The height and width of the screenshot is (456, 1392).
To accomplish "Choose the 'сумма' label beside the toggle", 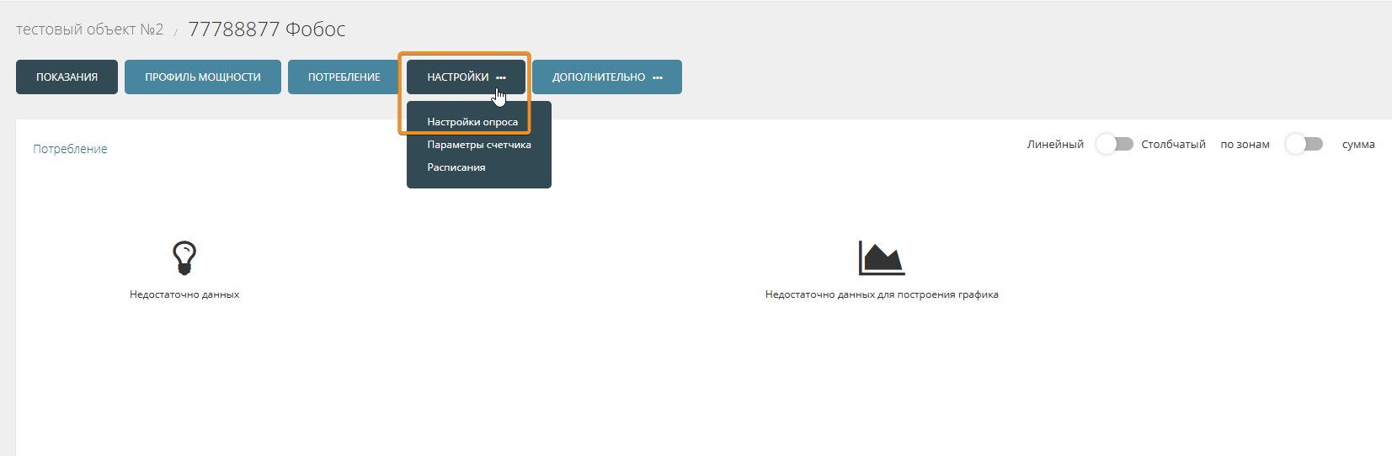I will 1357,145.
